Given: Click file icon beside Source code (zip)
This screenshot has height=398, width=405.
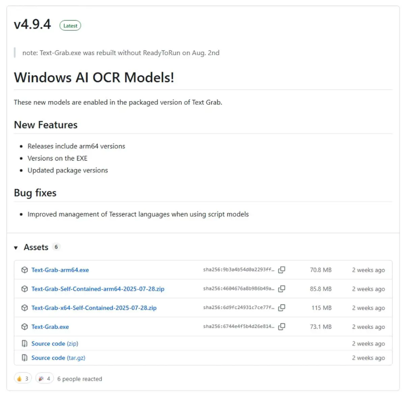Looking at the screenshot, I should 24,343.
